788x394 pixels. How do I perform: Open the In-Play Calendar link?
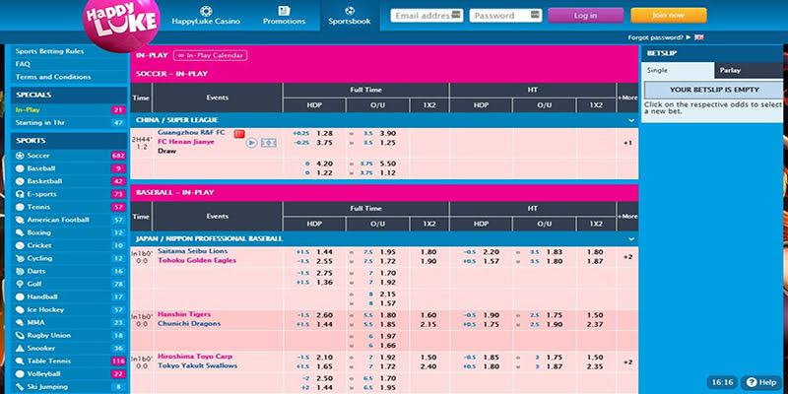210,56
